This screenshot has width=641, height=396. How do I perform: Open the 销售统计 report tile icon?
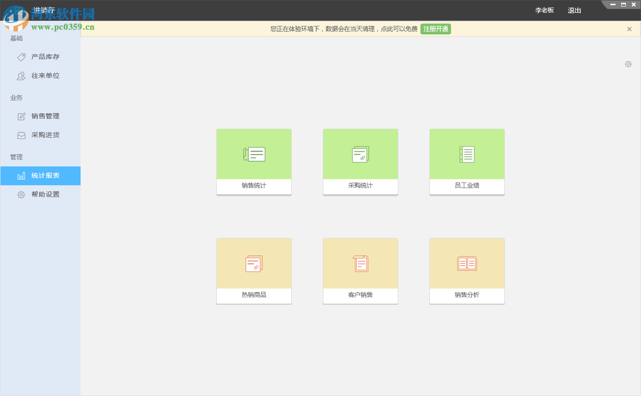click(x=254, y=154)
